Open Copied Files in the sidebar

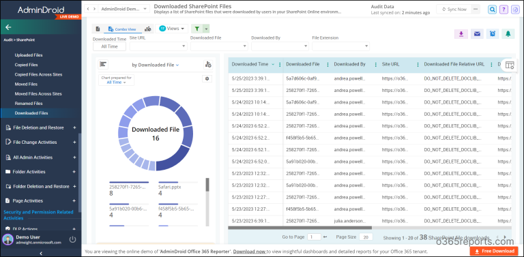click(x=26, y=65)
